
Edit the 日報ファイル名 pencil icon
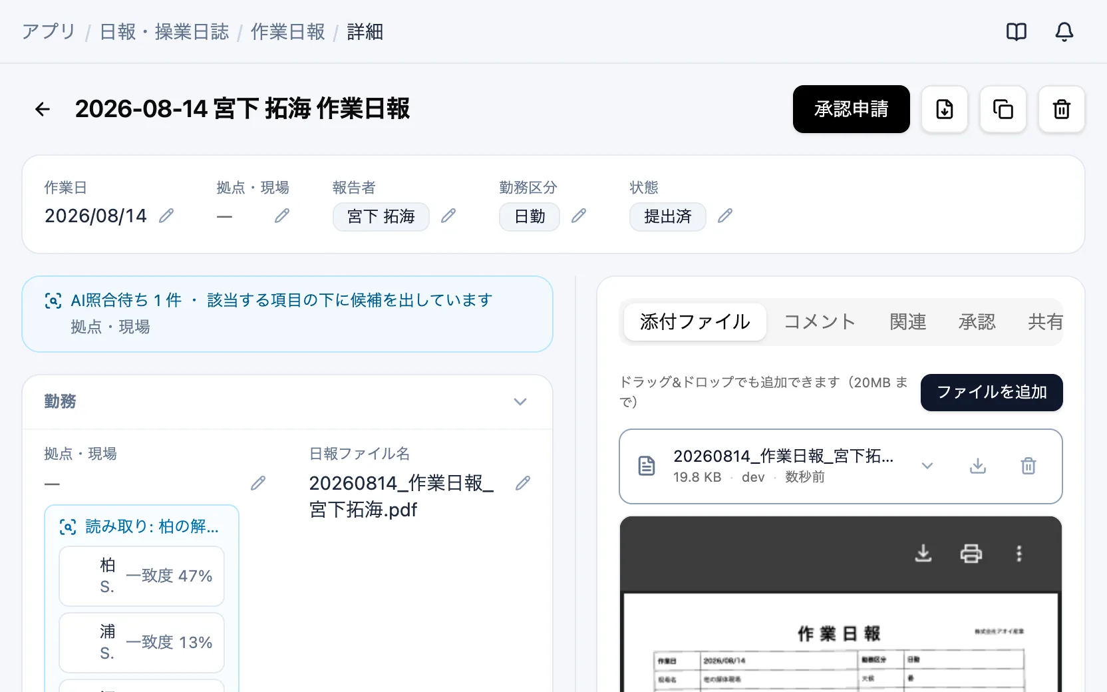[523, 483]
